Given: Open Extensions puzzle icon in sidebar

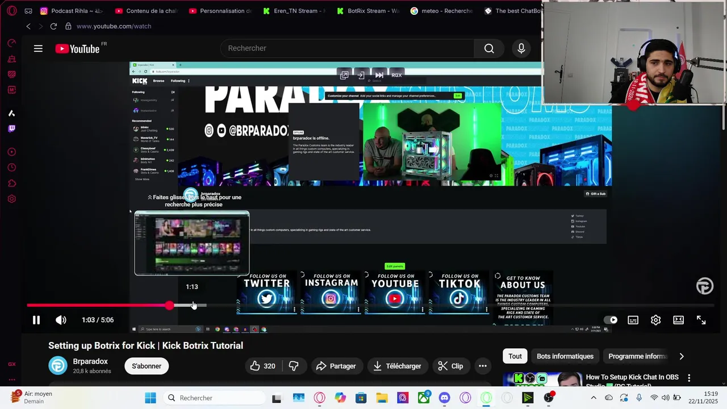Looking at the screenshot, I should [11, 183].
